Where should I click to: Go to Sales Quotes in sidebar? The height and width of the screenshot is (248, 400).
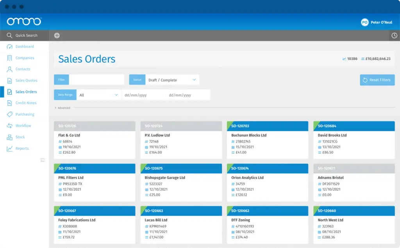pyautogui.click(x=26, y=81)
